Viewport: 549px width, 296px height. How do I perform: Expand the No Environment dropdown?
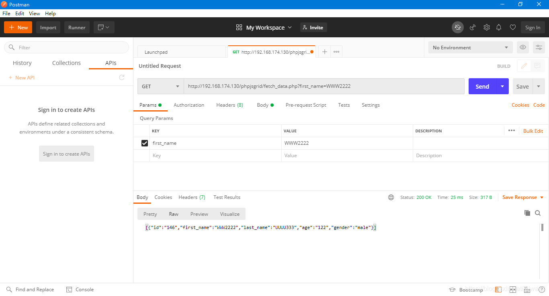[470, 47]
